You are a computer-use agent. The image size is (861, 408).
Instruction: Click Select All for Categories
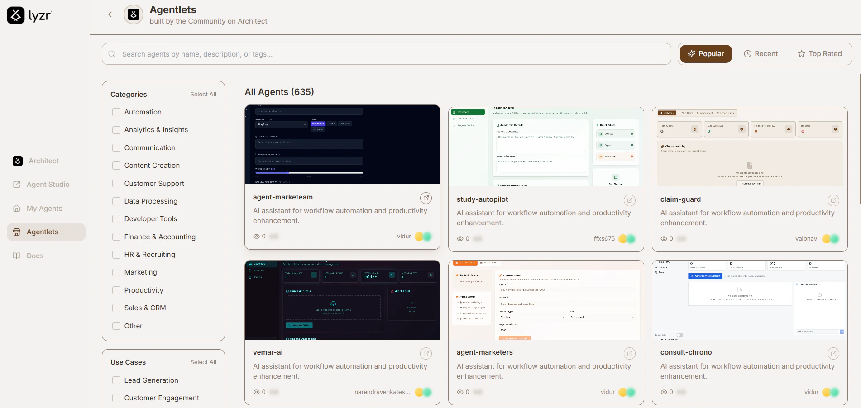(203, 94)
